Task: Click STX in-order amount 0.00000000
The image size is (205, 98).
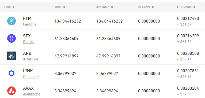Action: coord(149,39)
